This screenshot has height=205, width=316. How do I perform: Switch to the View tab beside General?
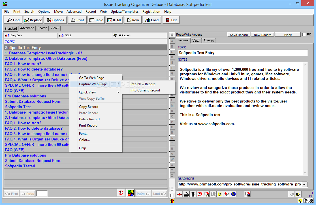[196, 41]
